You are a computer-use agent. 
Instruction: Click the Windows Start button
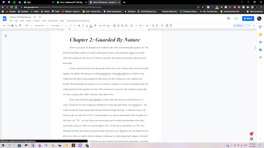(x=3, y=145)
